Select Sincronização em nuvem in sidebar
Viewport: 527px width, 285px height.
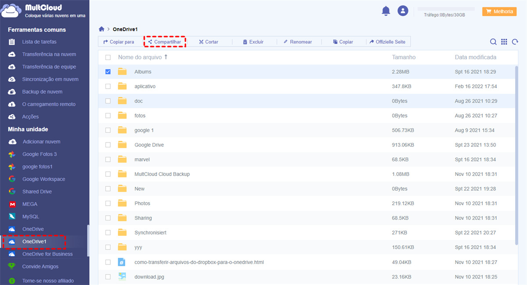point(50,79)
